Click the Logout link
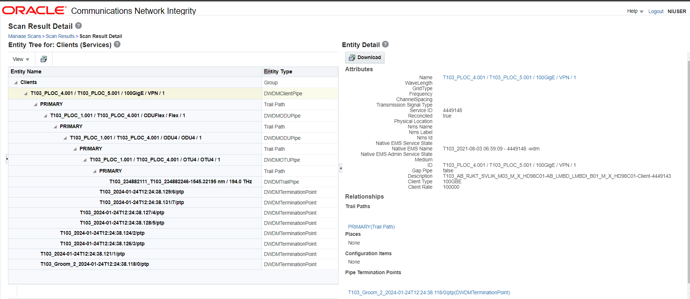The width and height of the screenshot is (690, 299). [656, 11]
